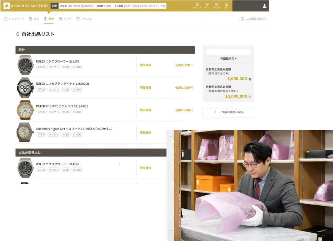Go to トップページ home tab

[14, 19]
